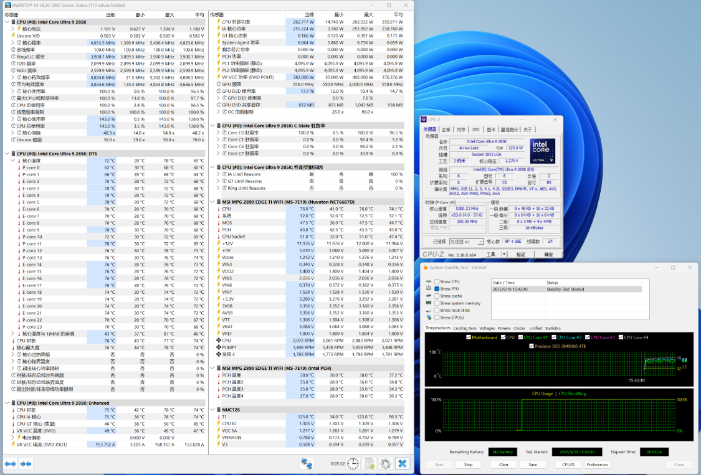Switch to the Cooling Fans tab in AIDA64

coord(464,328)
